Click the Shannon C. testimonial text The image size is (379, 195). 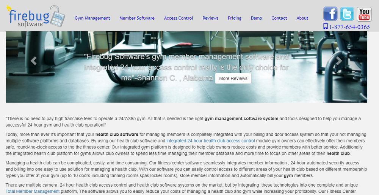click(x=186, y=67)
